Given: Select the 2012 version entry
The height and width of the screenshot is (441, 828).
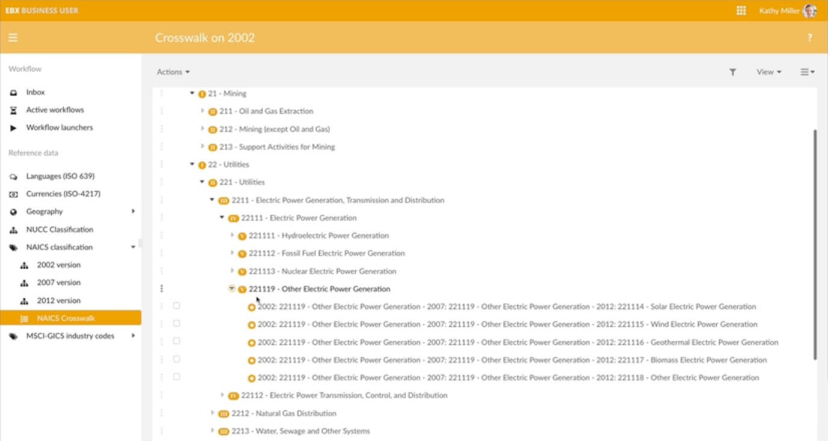Looking at the screenshot, I should (58, 300).
